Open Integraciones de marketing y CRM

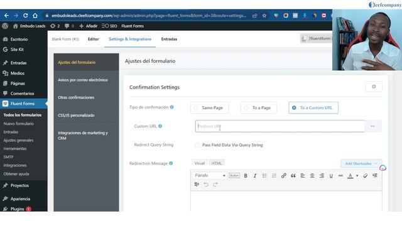tap(86, 136)
